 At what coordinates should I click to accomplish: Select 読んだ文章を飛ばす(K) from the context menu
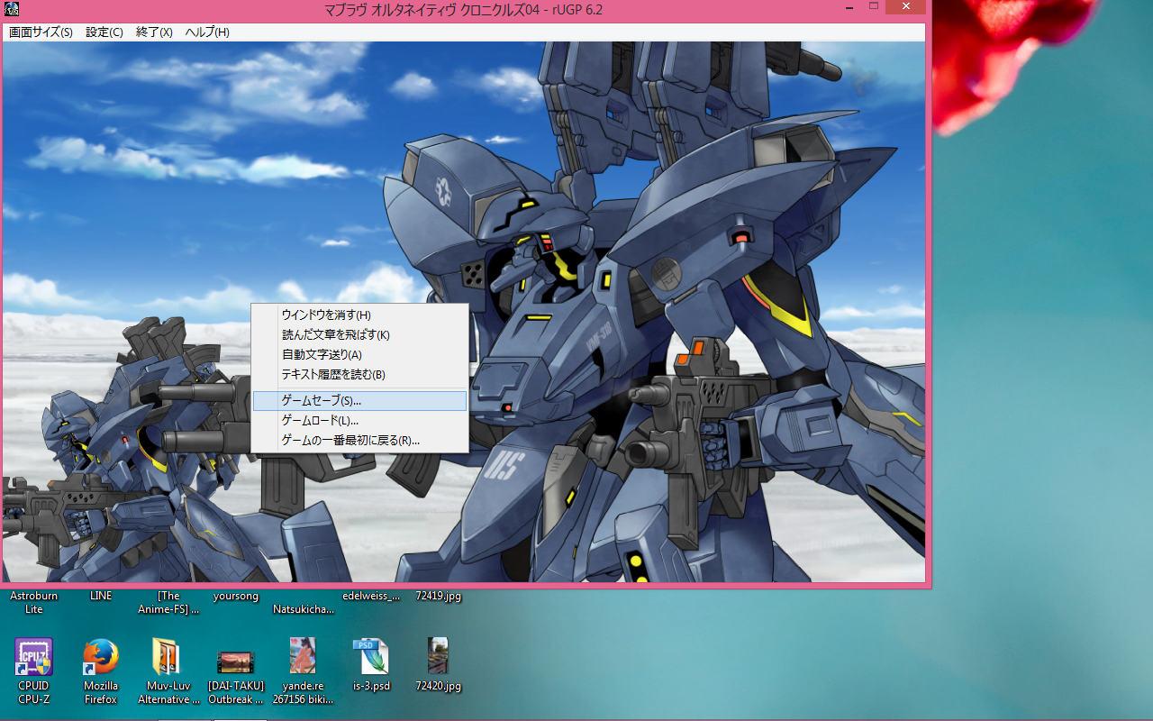(359, 334)
